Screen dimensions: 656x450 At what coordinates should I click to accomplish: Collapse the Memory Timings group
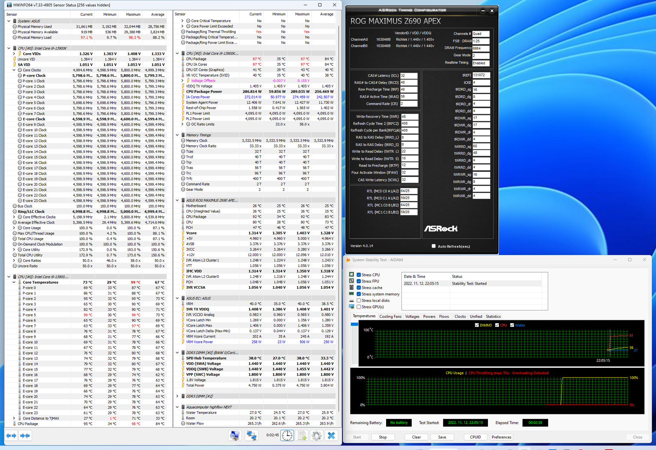(x=177, y=135)
